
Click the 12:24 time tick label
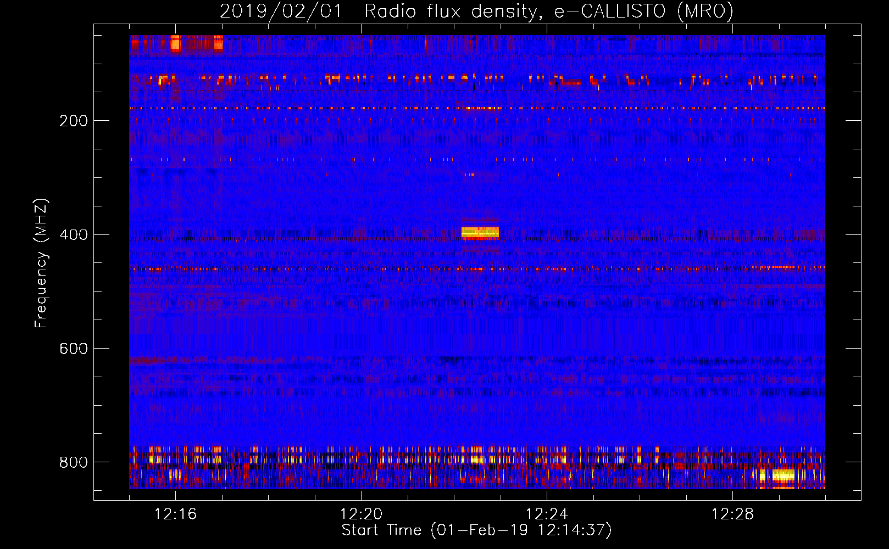point(547,514)
